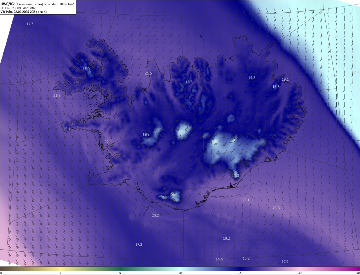Click the 18.2 value beside 19.9
The image size is (360, 275).
pos(246,258)
